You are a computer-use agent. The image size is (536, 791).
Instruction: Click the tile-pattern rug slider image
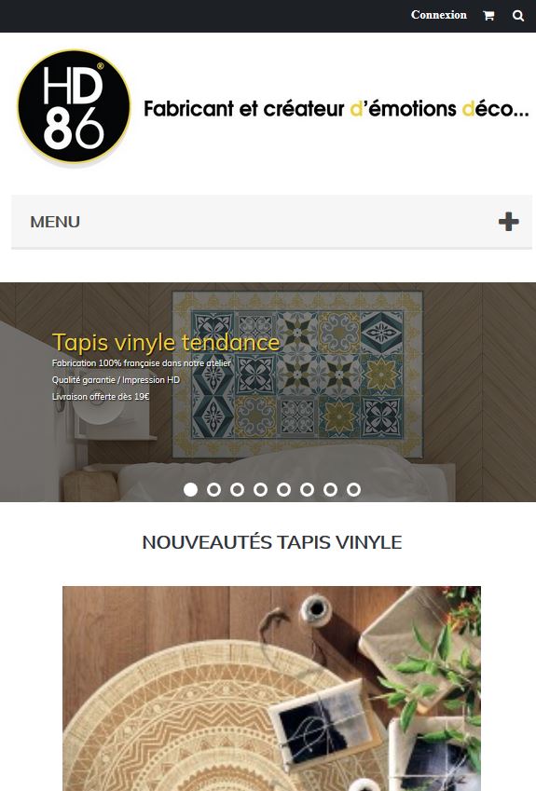point(268,392)
